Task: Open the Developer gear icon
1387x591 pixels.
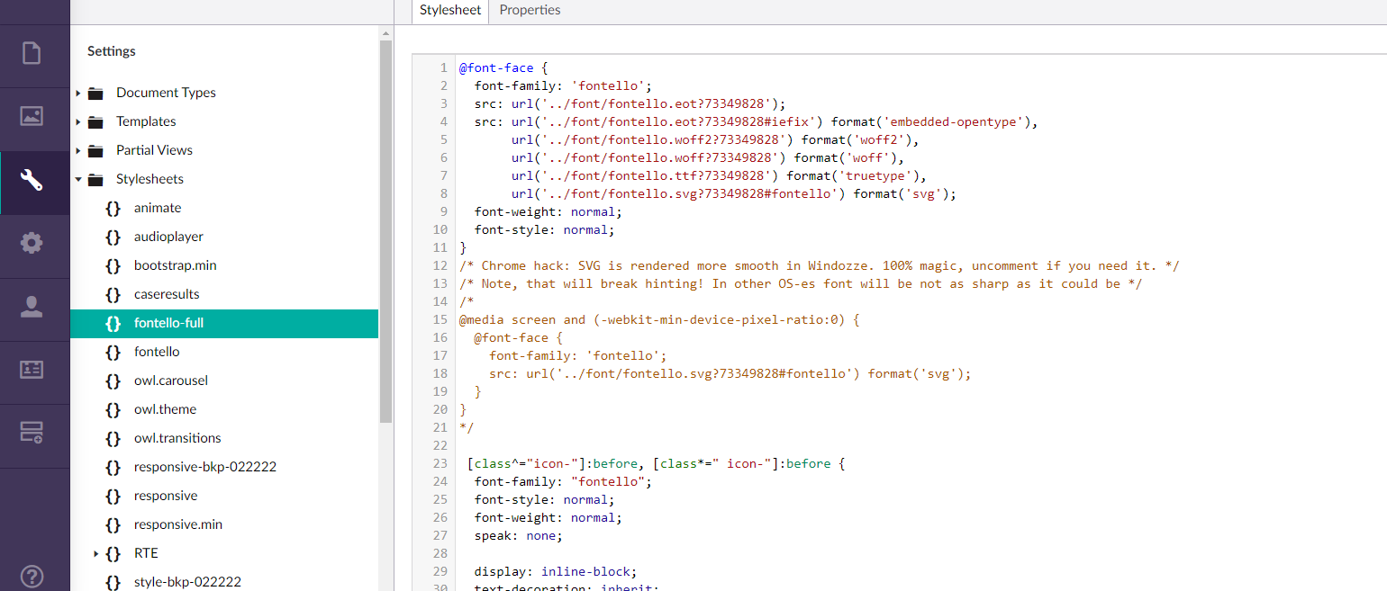Action: pos(32,243)
